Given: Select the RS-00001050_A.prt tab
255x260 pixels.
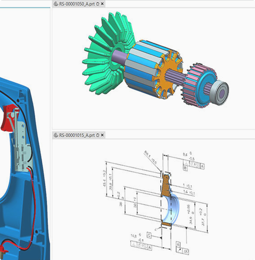Looking at the screenshot, I should point(79,4).
